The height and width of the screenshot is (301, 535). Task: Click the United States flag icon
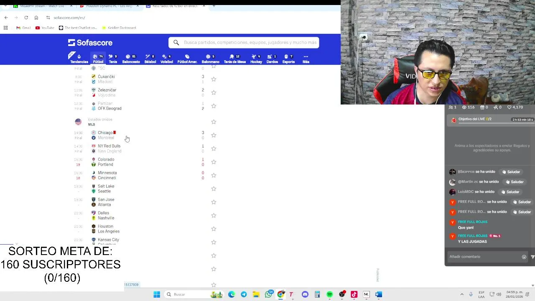(x=78, y=122)
